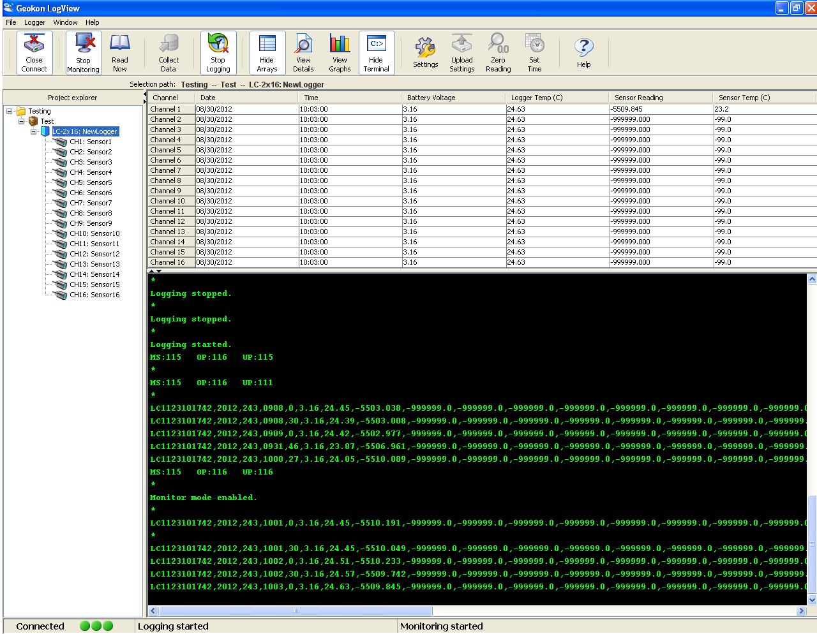The height and width of the screenshot is (634, 817).
Task: Click the Logger Temp (C) column header
Action: (x=557, y=98)
